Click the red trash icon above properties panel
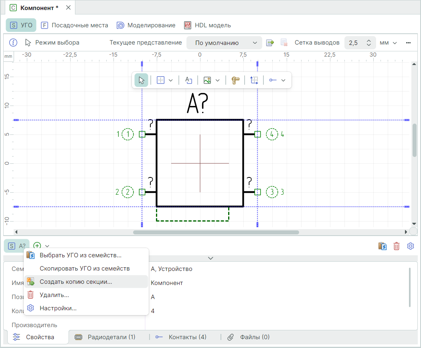 point(397,246)
